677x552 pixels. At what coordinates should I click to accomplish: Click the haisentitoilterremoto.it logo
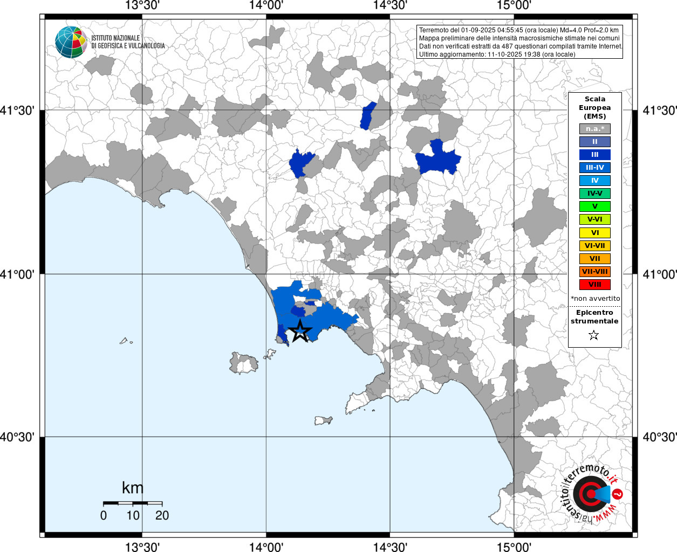(x=591, y=494)
